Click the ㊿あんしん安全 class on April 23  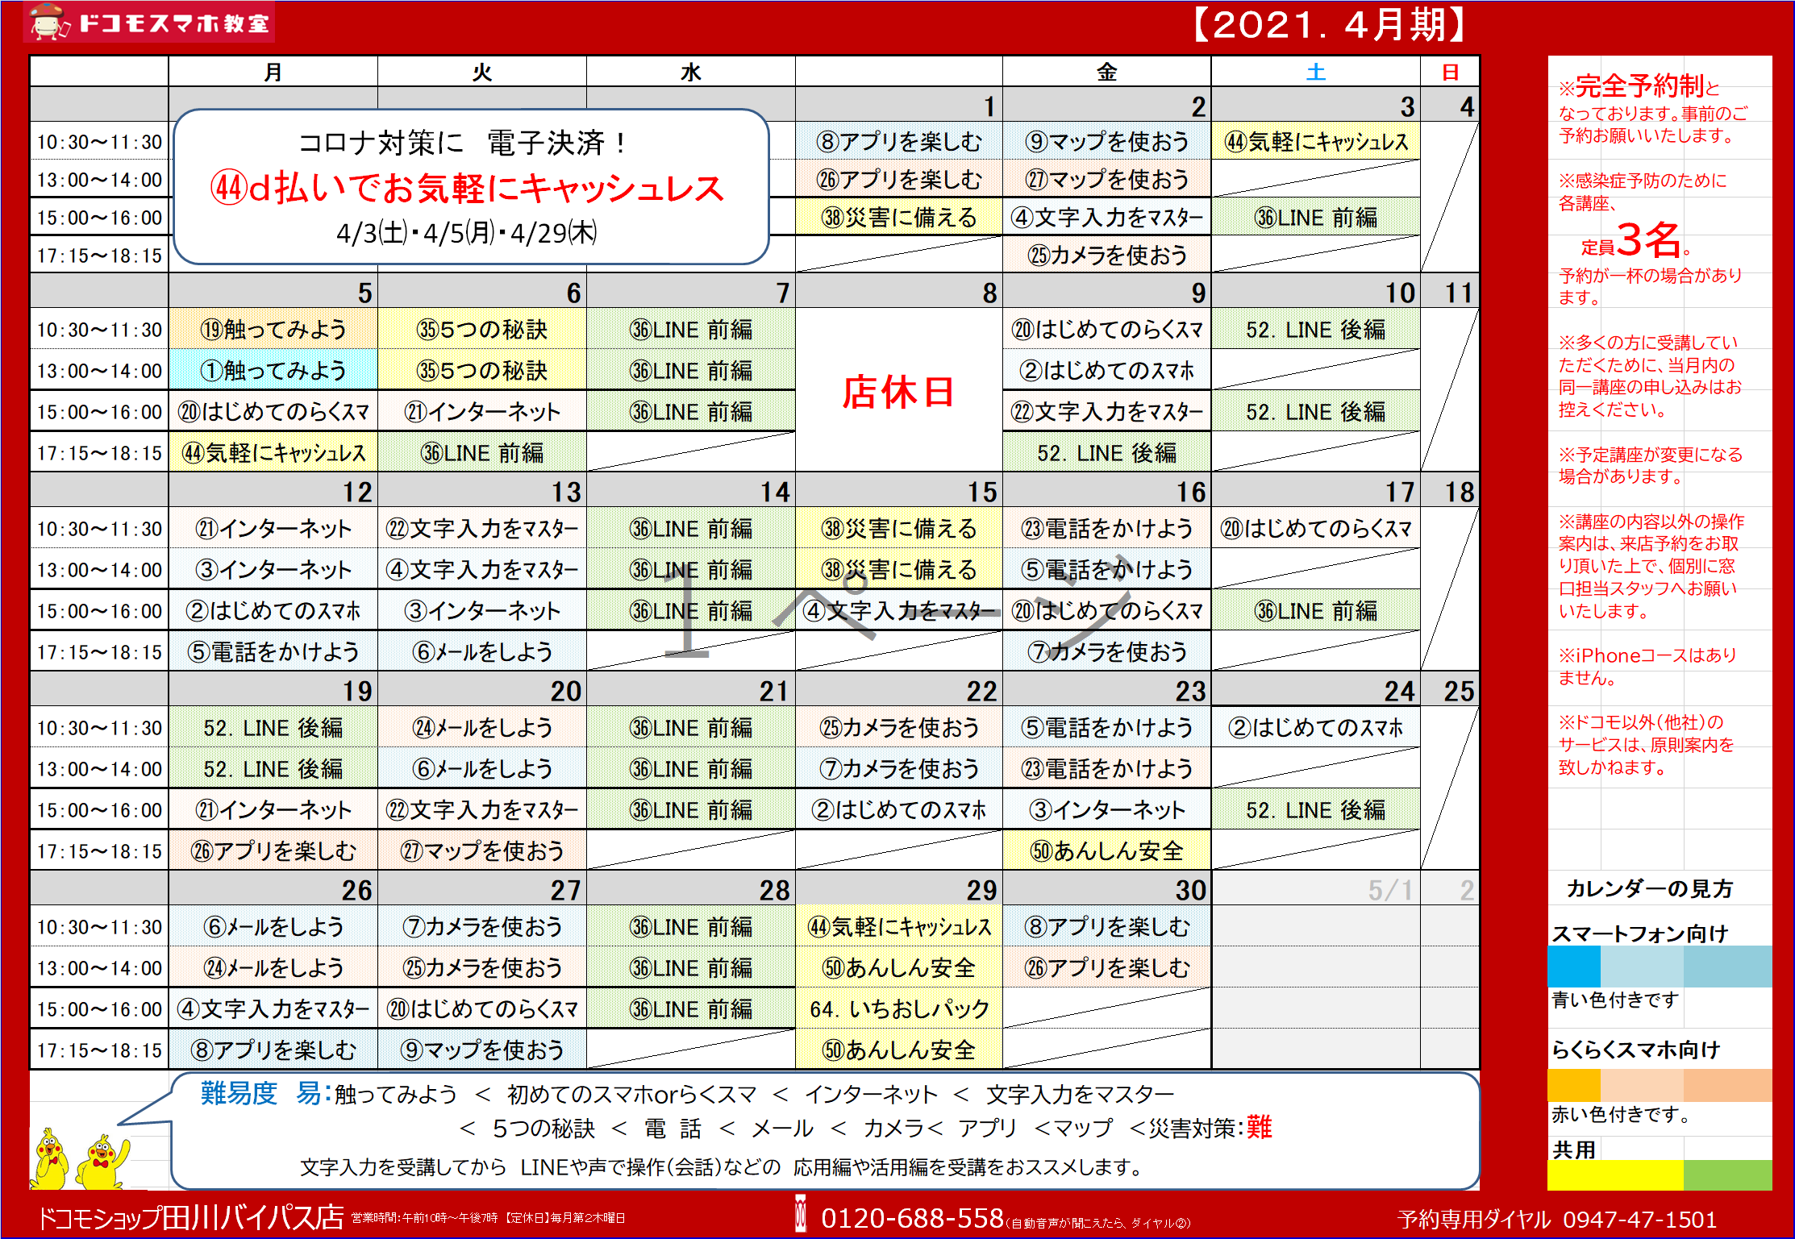click(x=1106, y=850)
